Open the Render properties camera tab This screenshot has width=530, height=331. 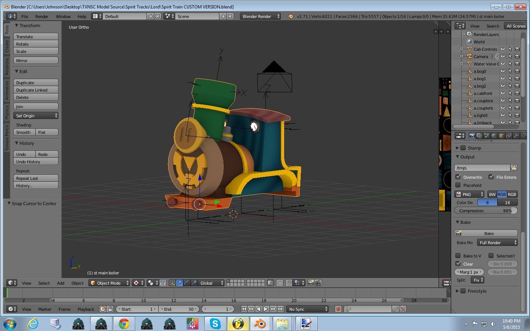(472, 136)
